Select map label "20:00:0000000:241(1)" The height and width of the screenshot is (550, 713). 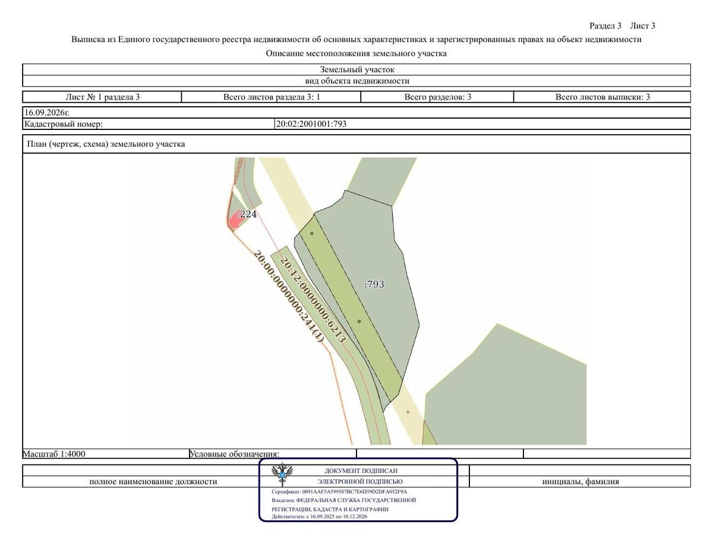pos(289,295)
